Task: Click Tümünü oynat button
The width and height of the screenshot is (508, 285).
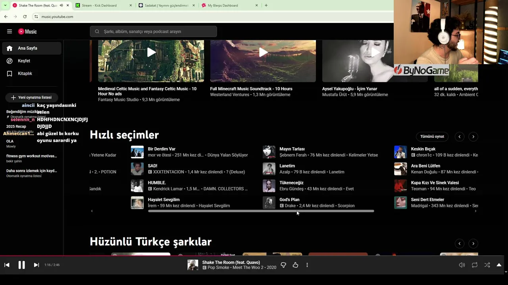Action: tap(432, 137)
